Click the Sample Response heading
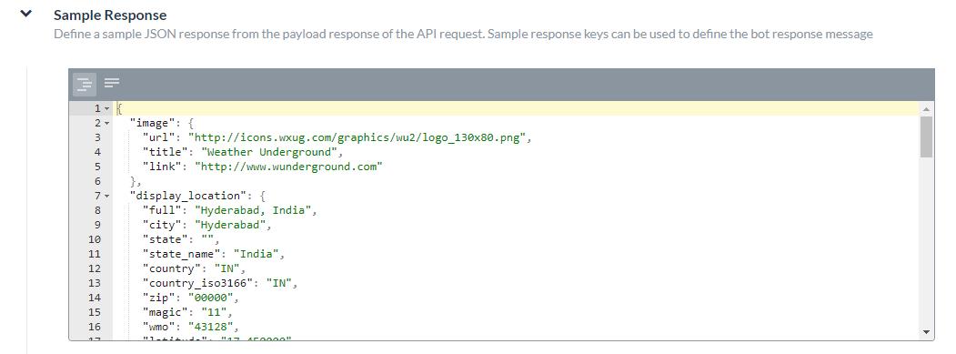Image resolution: width=956 pixels, height=354 pixels. 110,15
